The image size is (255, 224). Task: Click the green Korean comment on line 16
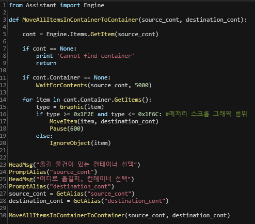point(206,114)
